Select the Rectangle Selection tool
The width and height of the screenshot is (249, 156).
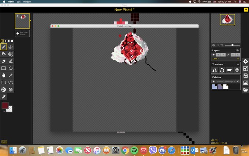point(4,83)
